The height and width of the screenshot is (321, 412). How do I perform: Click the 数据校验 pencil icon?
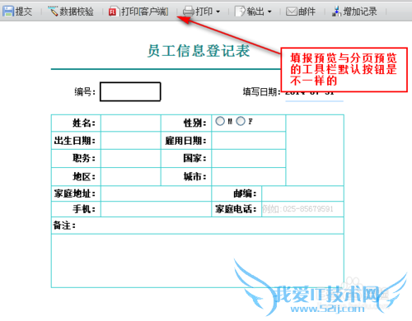(x=53, y=12)
